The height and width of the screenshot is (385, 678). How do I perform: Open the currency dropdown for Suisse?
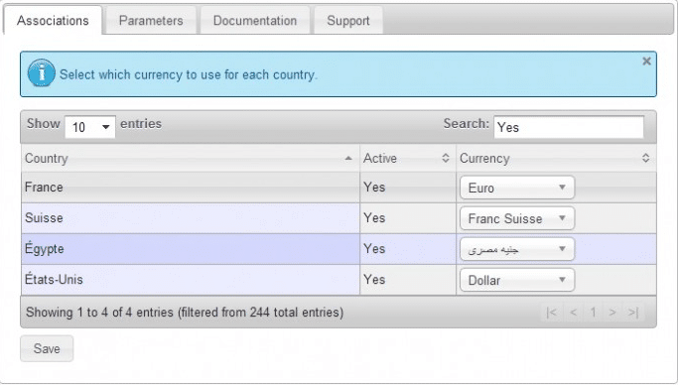click(517, 218)
